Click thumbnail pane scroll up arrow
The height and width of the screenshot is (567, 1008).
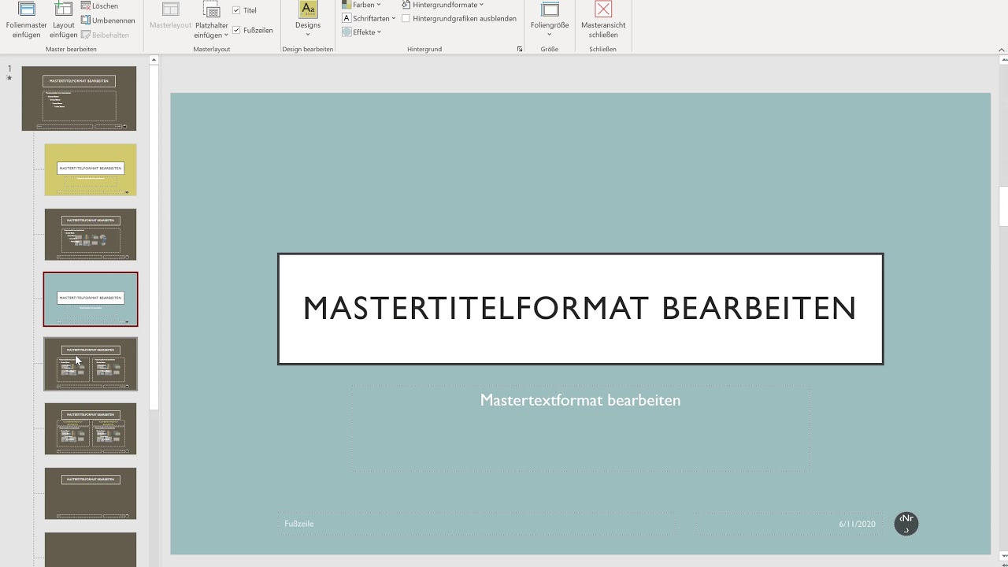154,60
